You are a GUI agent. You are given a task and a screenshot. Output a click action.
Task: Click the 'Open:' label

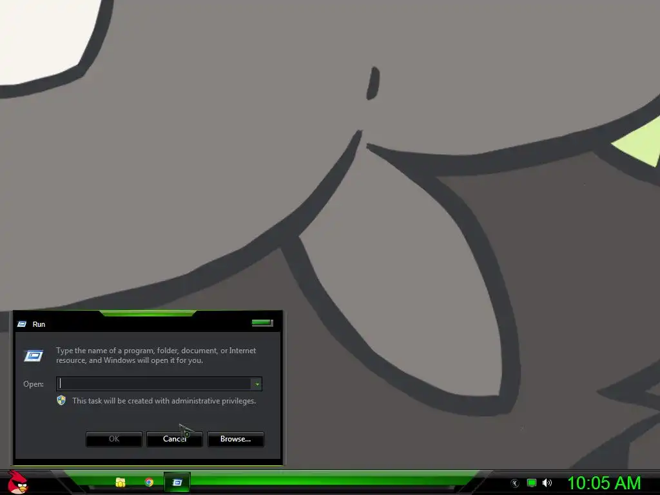point(34,384)
